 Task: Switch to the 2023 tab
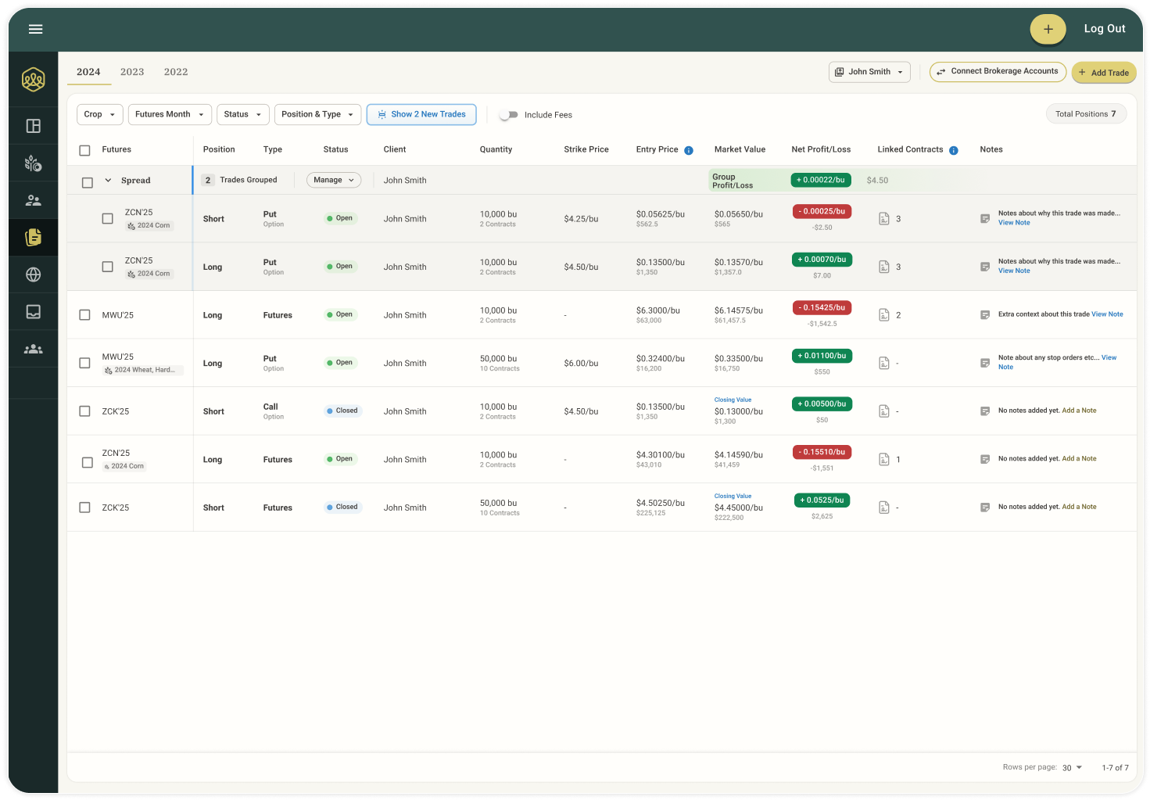[x=132, y=72]
